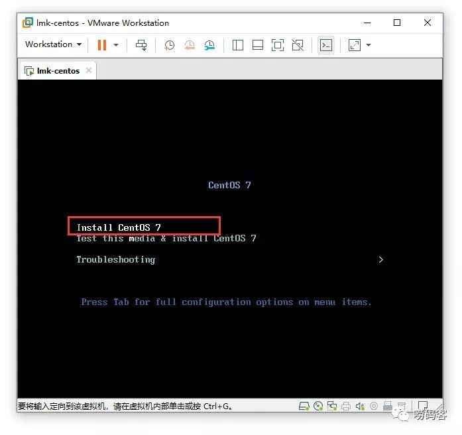Image resolution: width=462 pixels, height=435 pixels.
Task: Toggle the console view button
Action: tap(326, 45)
